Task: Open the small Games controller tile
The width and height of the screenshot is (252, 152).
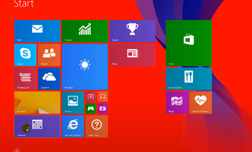Action: 91,108
